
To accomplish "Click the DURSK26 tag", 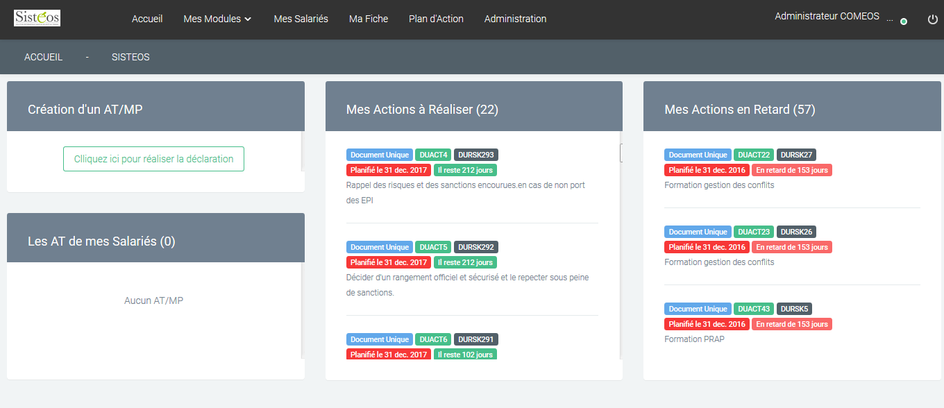I will 797,232.
